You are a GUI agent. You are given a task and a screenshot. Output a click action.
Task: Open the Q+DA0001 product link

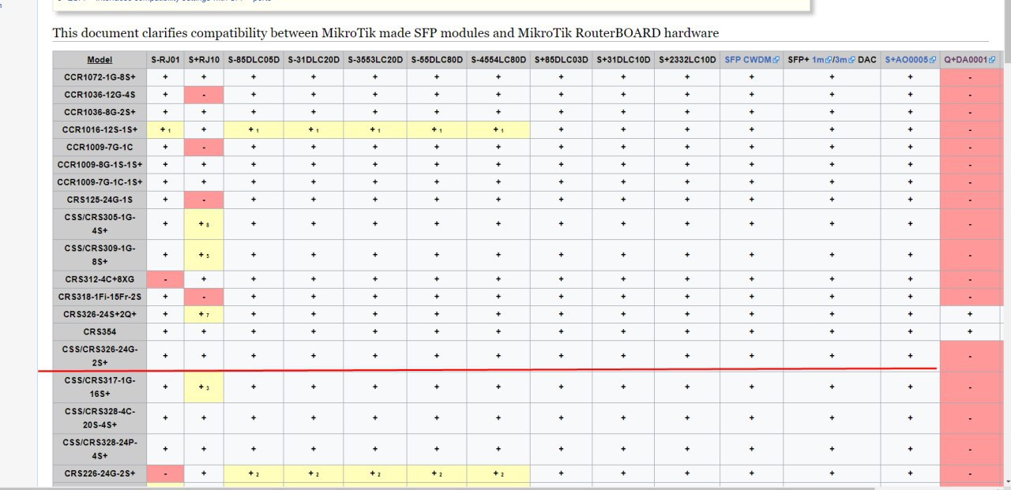(x=969, y=59)
